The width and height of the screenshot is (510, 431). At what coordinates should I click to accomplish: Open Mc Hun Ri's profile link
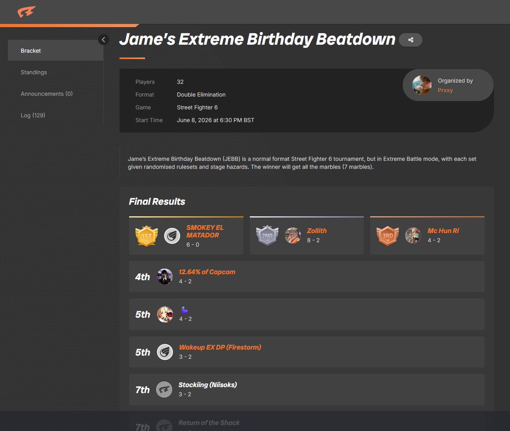click(443, 231)
